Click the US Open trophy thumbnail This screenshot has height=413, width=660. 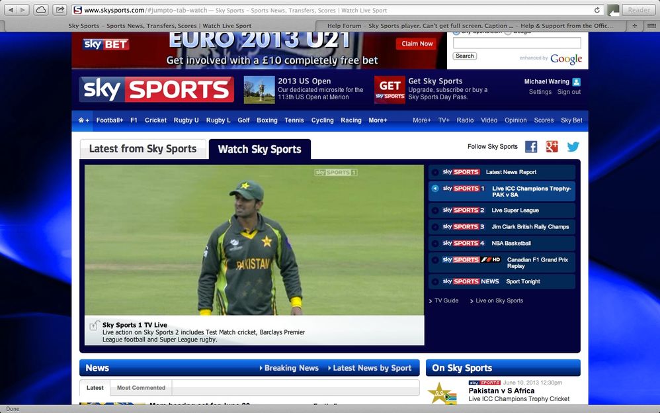click(259, 89)
